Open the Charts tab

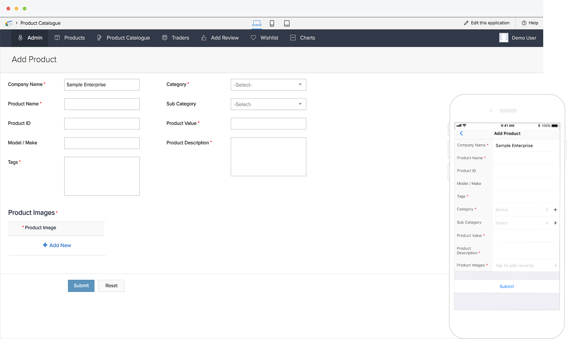tap(303, 38)
